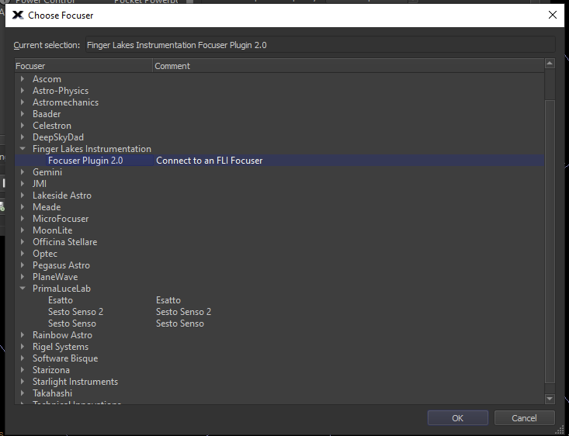
Task: Select the Sesto Senso focuser item
Action: pyautogui.click(x=72, y=324)
